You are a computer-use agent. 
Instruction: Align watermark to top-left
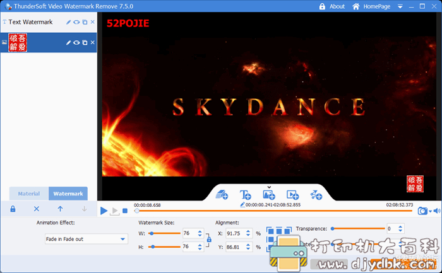click(271, 231)
